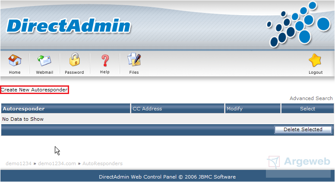Click the Home house icon
335x182 pixels.
click(x=15, y=60)
